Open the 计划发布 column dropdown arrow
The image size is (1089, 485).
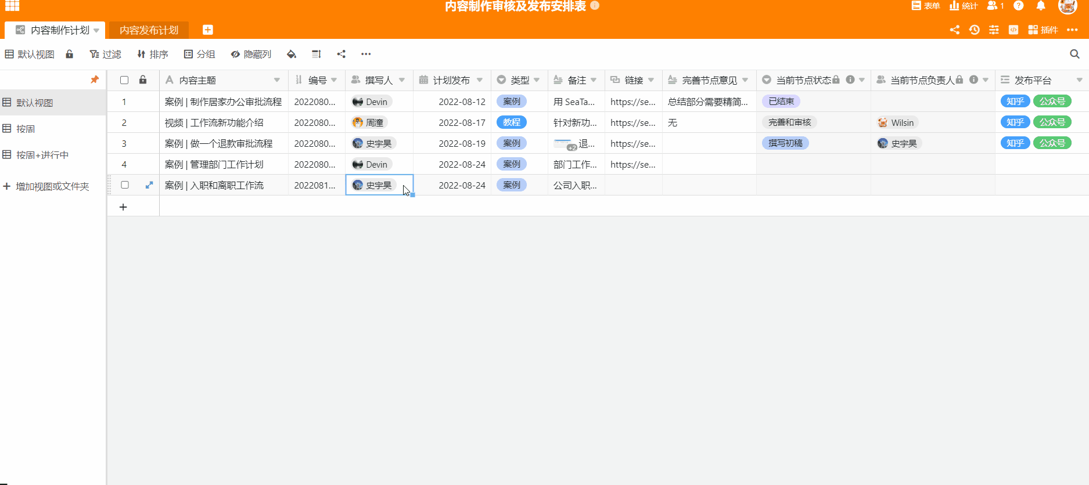click(x=480, y=80)
